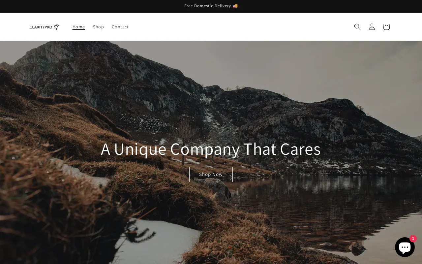This screenshot has width=422, height=264.
Task: Click the 'A Unique Company That Cares' heading
Action: pyautogui.click(x=211, y=149)
